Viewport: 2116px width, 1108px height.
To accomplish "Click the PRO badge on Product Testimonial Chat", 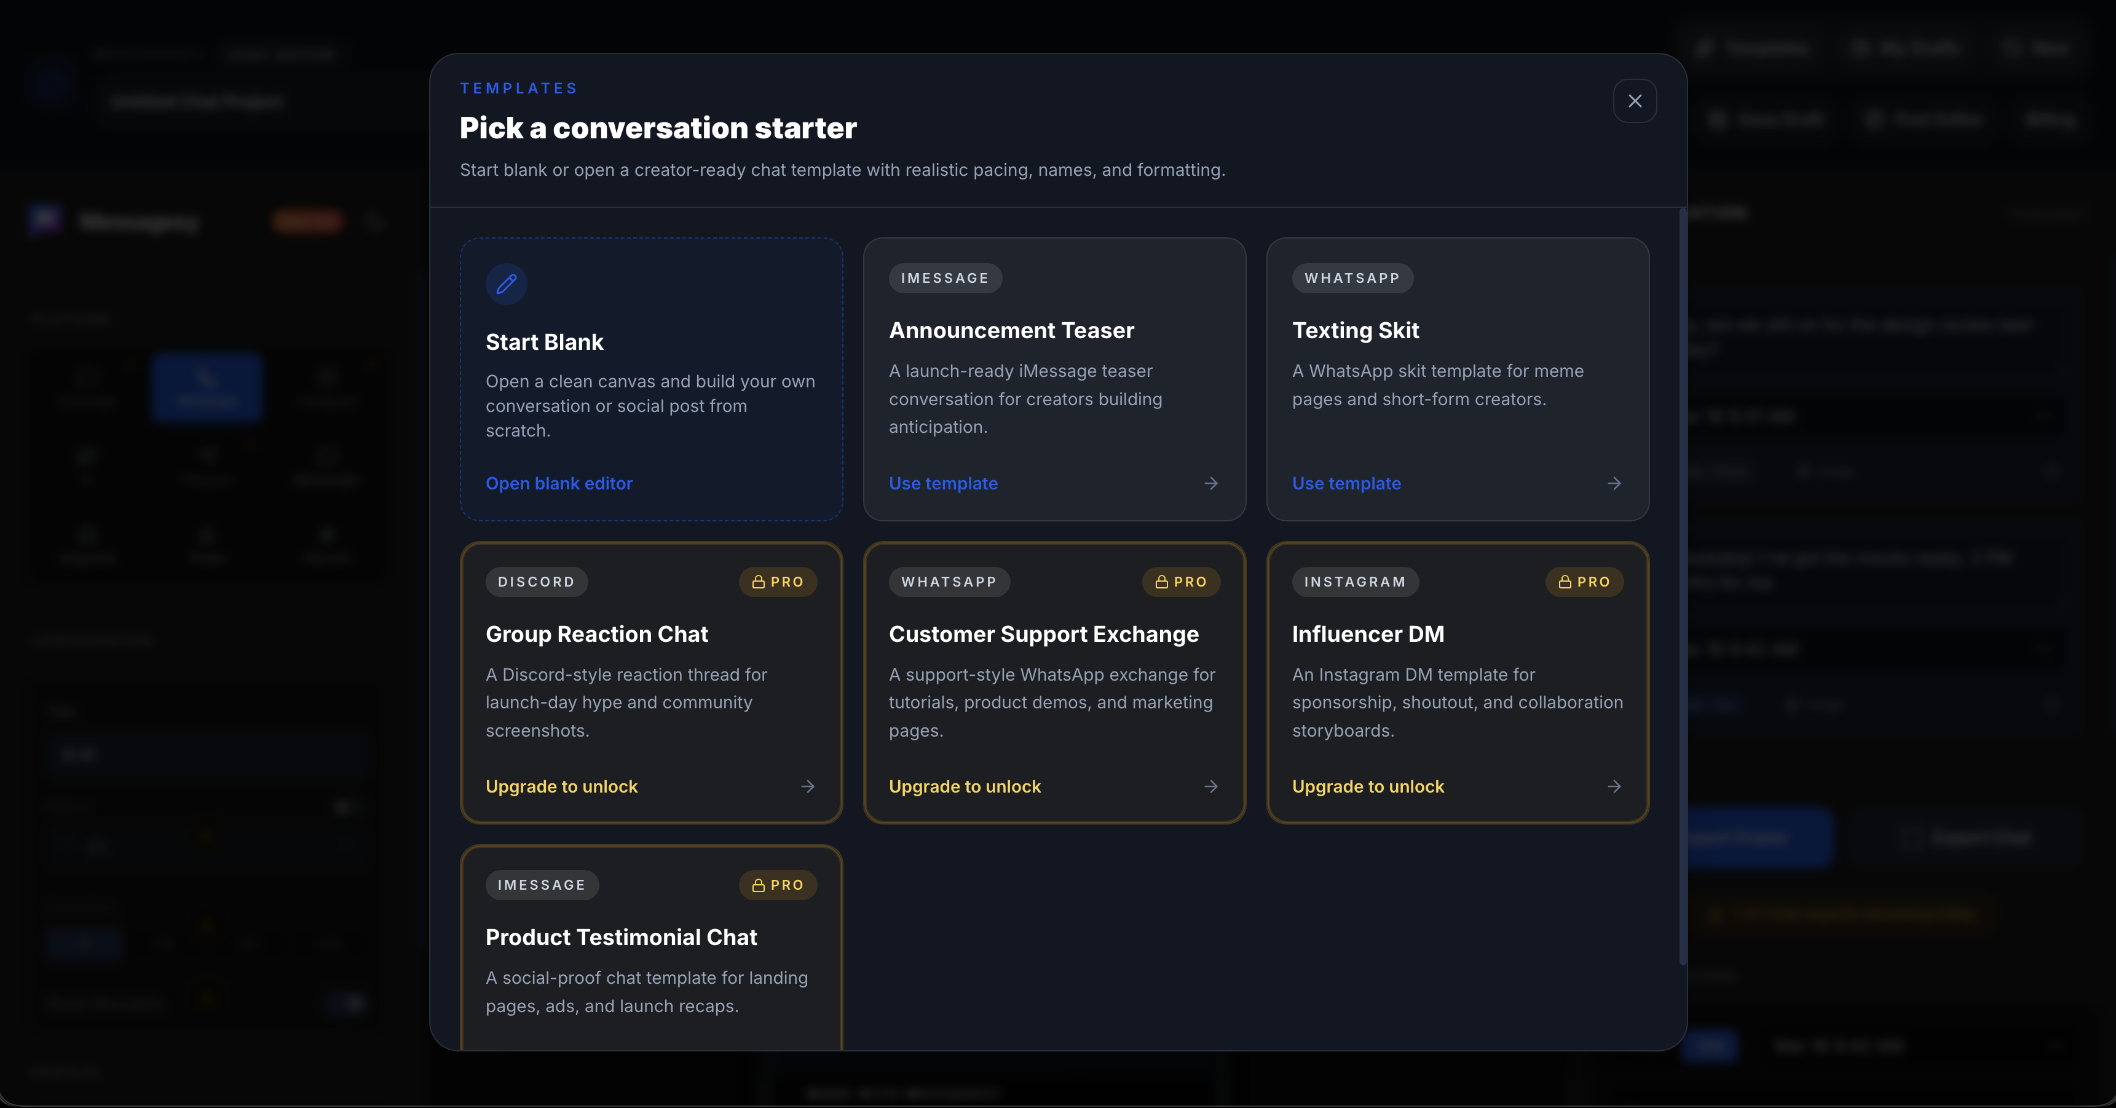I will pyautogui.click(x=777, y=885).
